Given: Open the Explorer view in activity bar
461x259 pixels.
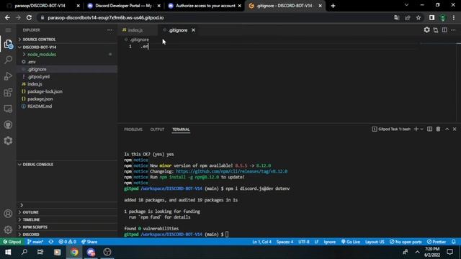Looking at the screenshot, I should pyautogui.click(x=8, y=44).
